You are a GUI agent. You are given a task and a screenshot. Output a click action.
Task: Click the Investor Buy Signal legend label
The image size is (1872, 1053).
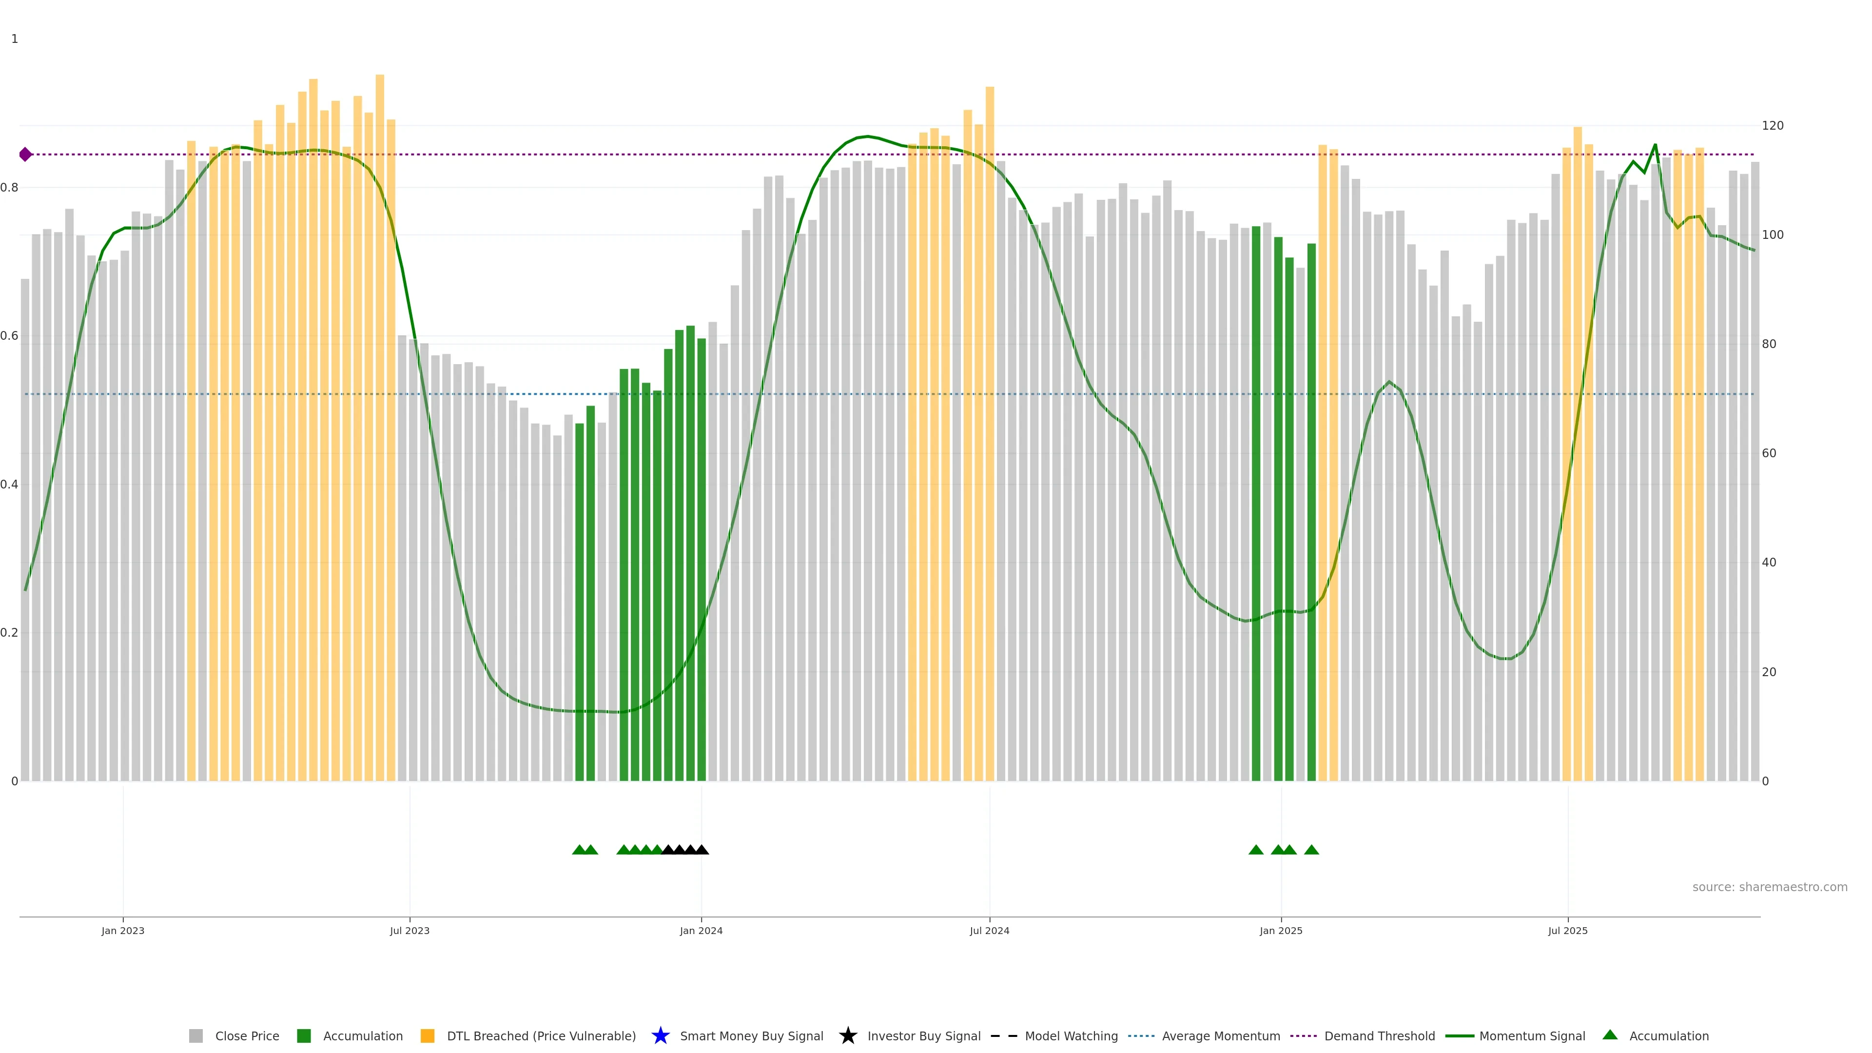924,1035
